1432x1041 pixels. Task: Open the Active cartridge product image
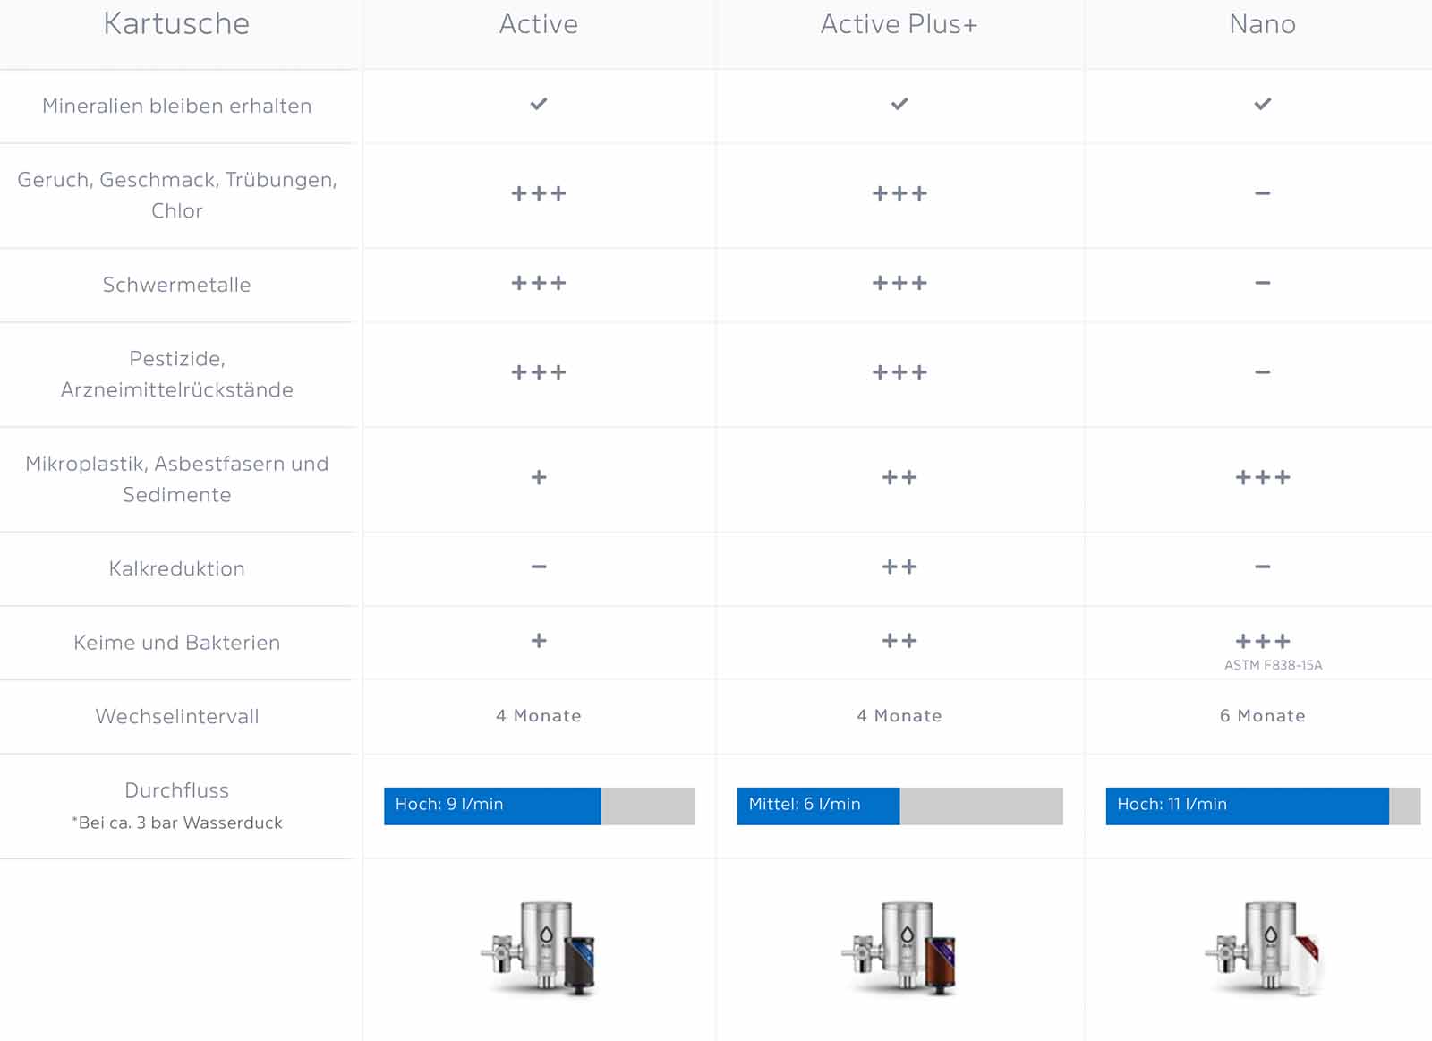click(x=540, y=949)
